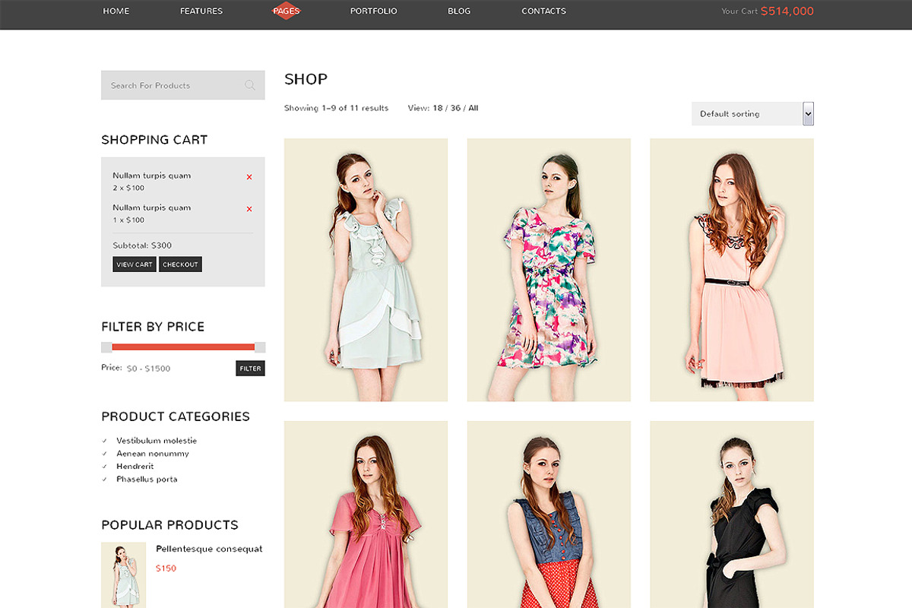Open Your Cart total $514,000
Screen dimensions: 912x608
(767, 11)
